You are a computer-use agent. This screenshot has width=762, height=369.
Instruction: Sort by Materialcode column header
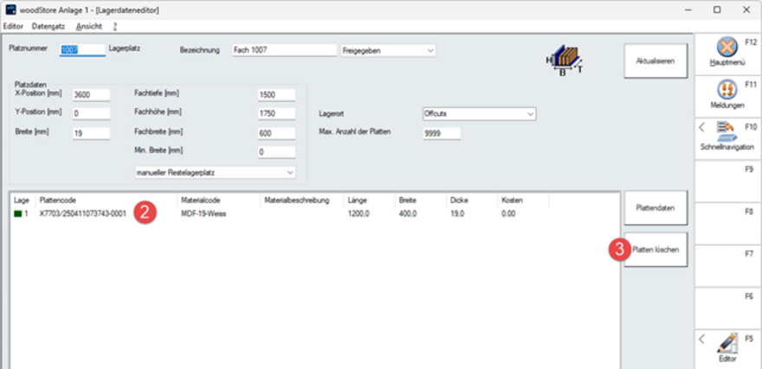coord(219,200)
